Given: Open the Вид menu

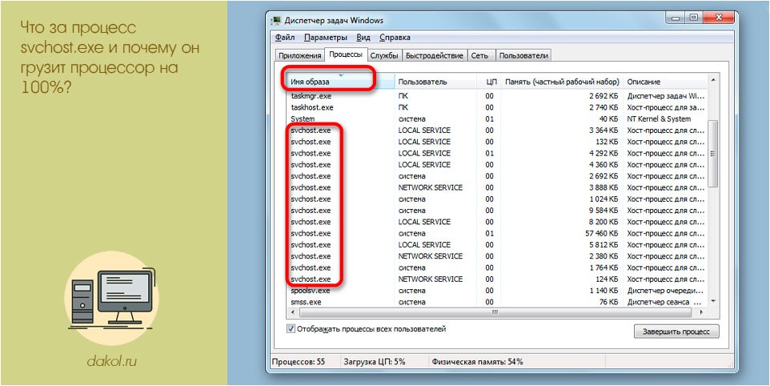Looking at the screenshot, I should pyautogui.click(x=363, y=38).
